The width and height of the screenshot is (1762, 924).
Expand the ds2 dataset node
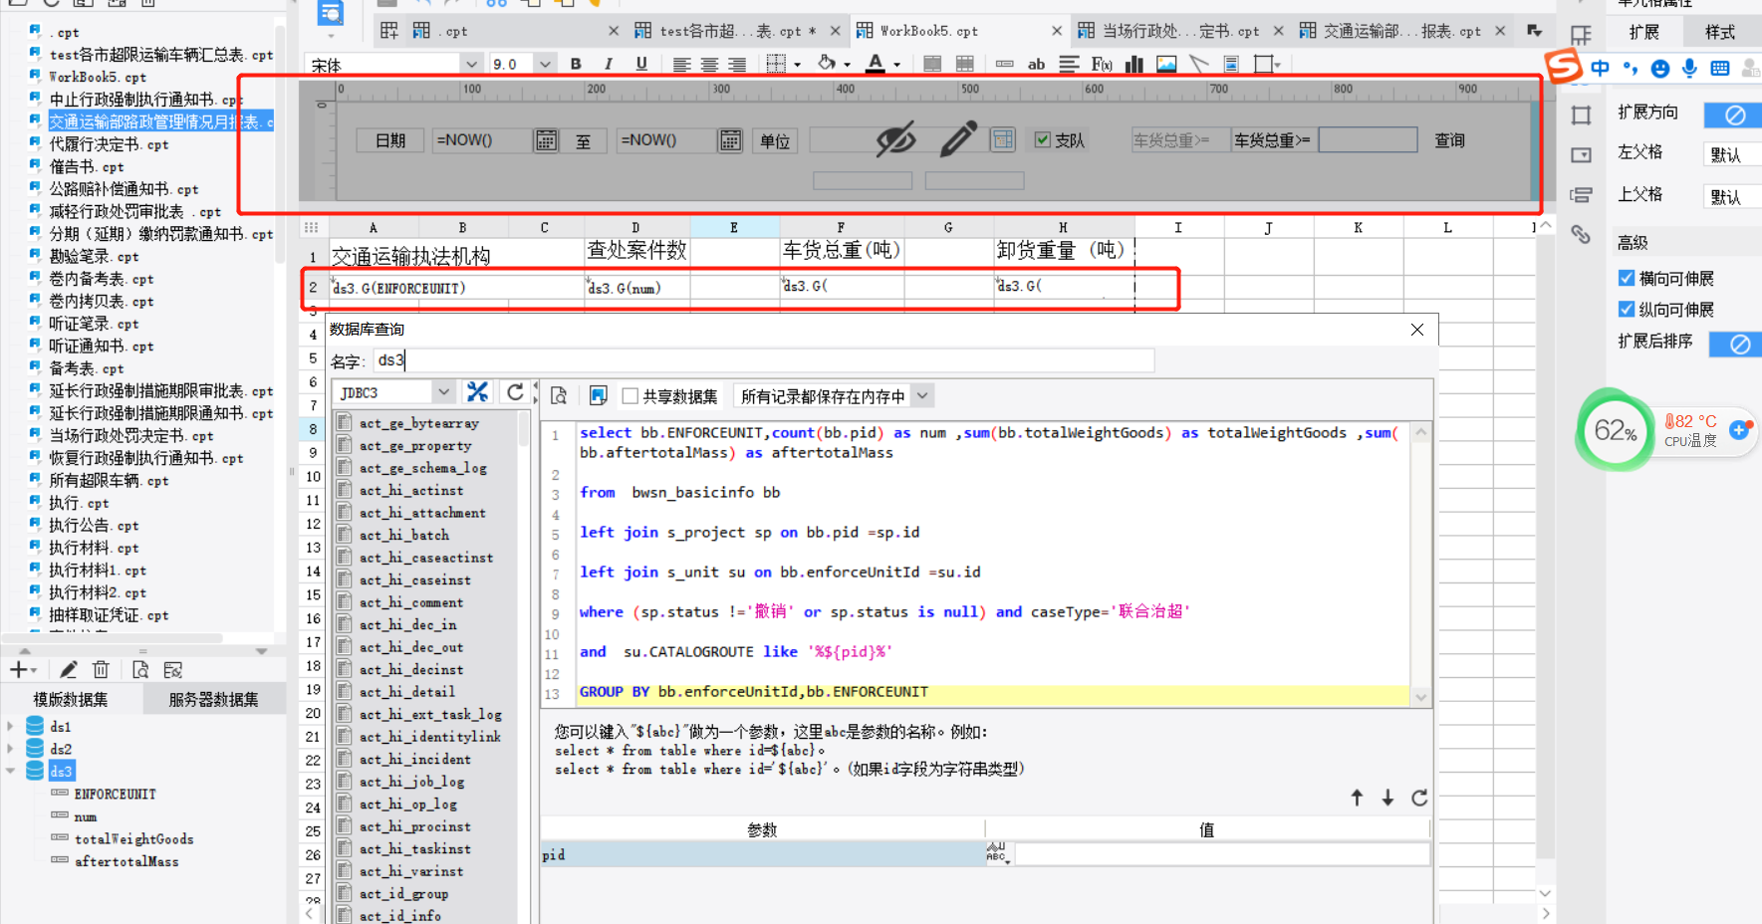pyautogui.click(x=10, y=749)
